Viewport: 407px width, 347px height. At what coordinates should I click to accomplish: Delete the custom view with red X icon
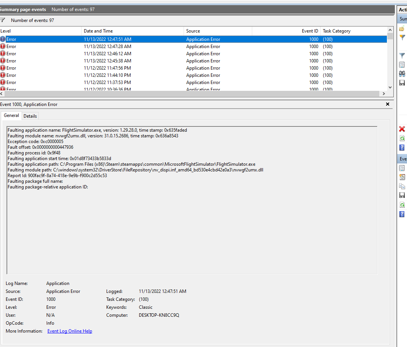(x=402, y=129)
